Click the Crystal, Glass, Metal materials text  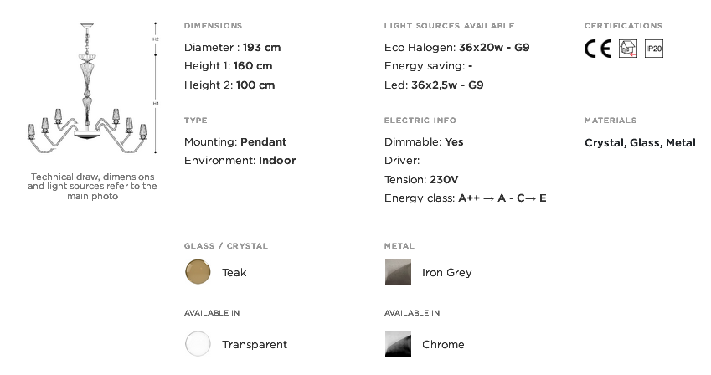pos(640,143)
